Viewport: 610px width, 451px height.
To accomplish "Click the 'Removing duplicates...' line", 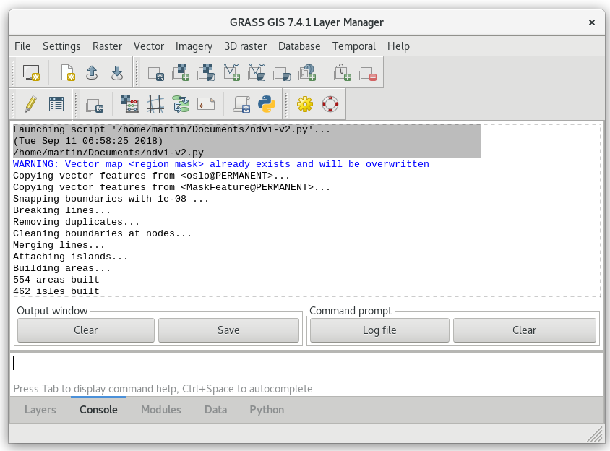I will [x=77, y=222].
